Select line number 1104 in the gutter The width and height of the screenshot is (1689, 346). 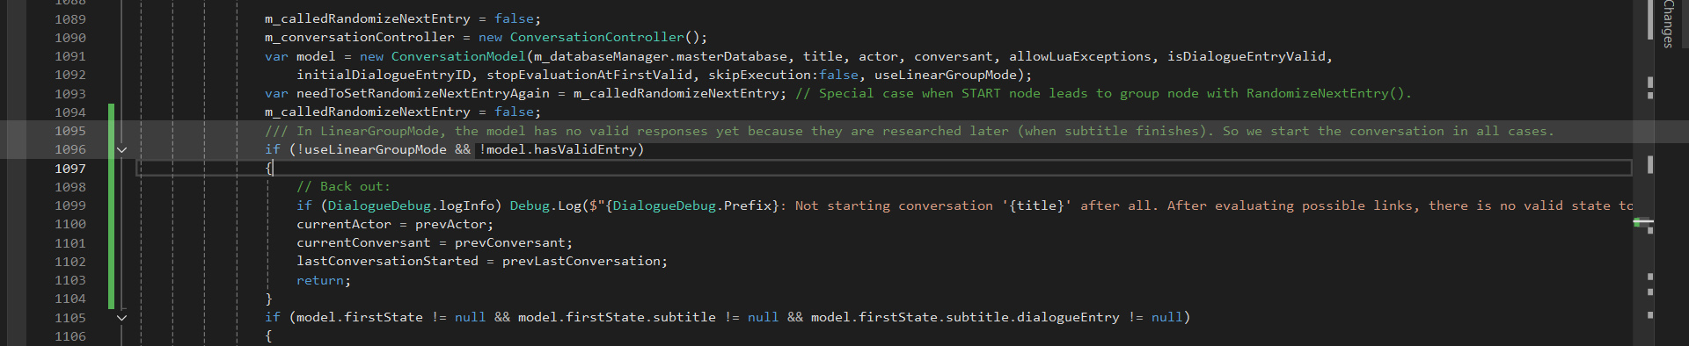coord(70,299)
